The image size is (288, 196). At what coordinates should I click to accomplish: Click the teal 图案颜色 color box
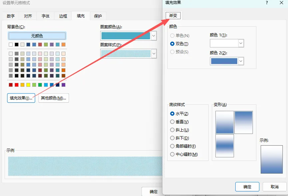pyautogui.click(x=126, y=36)
